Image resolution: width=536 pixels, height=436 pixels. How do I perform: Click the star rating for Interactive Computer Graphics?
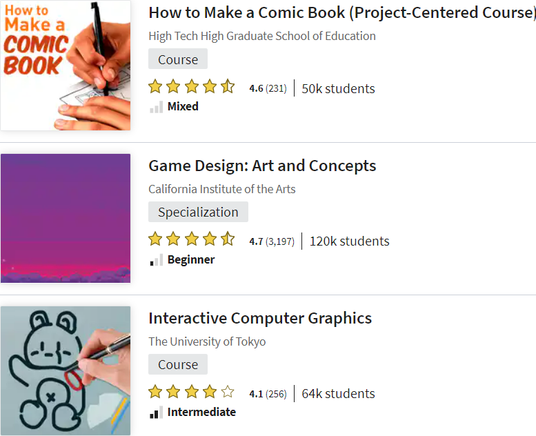pyautogui.click(x=192, y=393)
